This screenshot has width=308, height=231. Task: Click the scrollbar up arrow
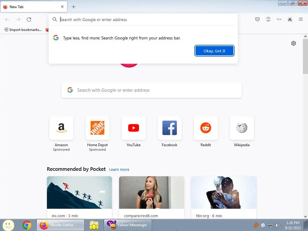[305, 36]
